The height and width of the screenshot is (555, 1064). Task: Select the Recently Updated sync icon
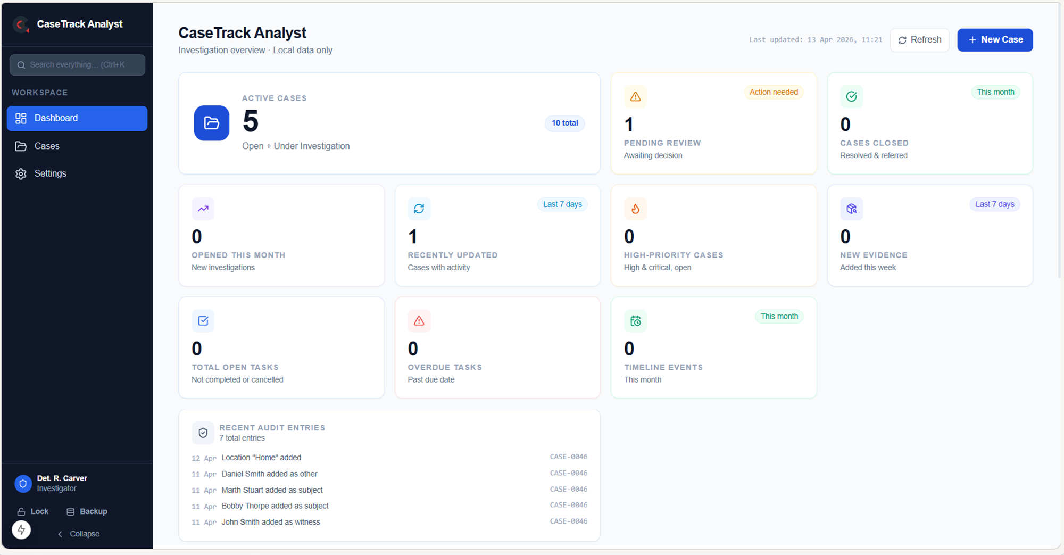point(419,209)
